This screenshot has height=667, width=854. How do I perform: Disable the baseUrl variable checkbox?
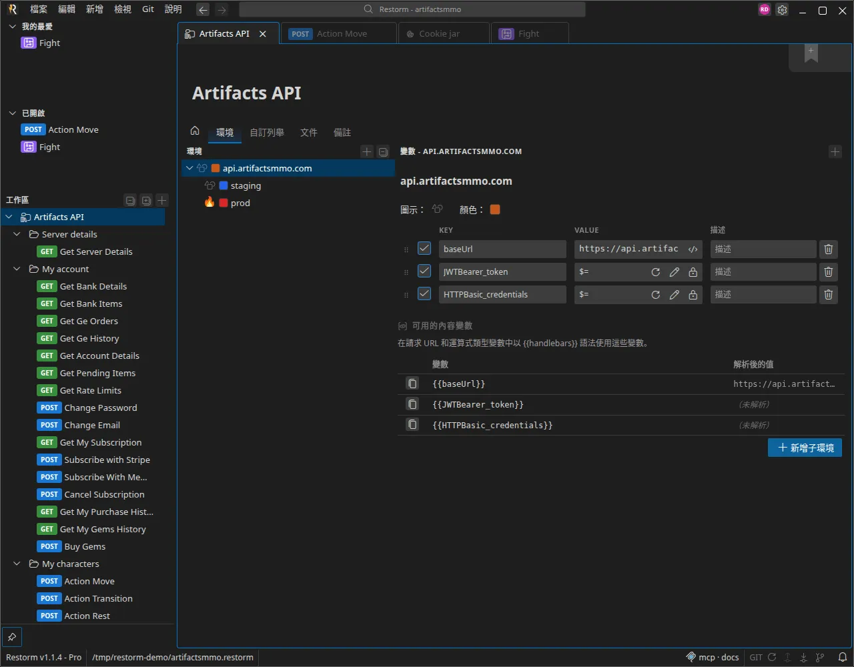424,249
